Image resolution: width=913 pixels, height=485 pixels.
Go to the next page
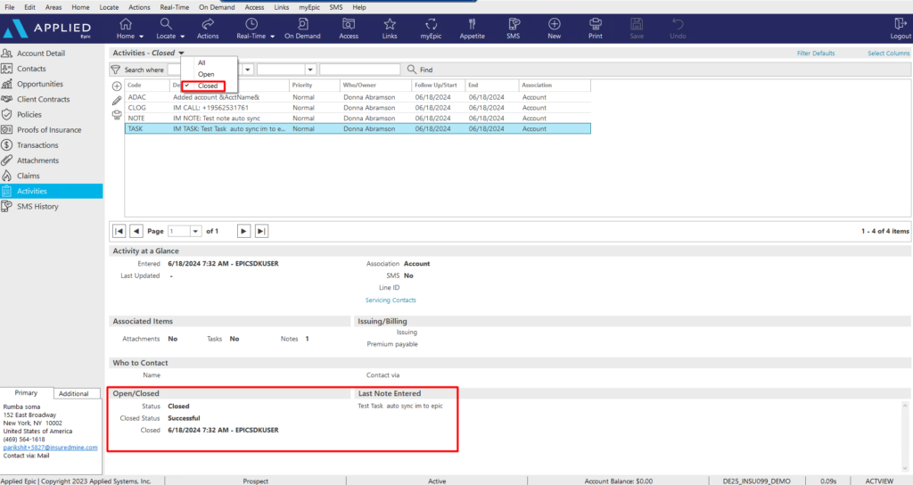pyautogui.click(x=243, y=231)
